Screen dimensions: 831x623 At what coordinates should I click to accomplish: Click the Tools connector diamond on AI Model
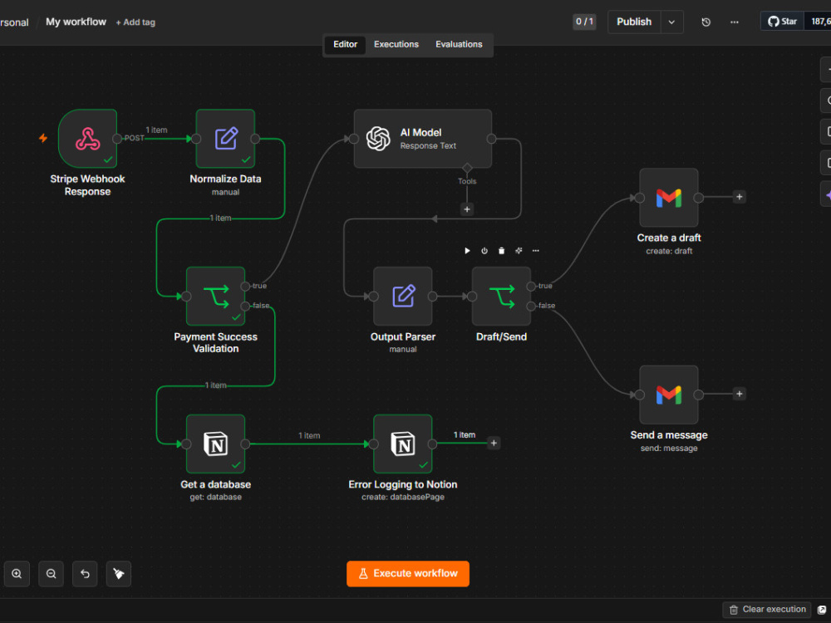[x=467, y=169]
